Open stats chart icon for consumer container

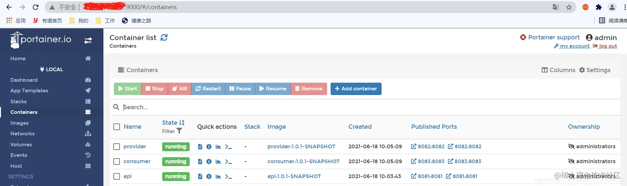tap(218, 162)
